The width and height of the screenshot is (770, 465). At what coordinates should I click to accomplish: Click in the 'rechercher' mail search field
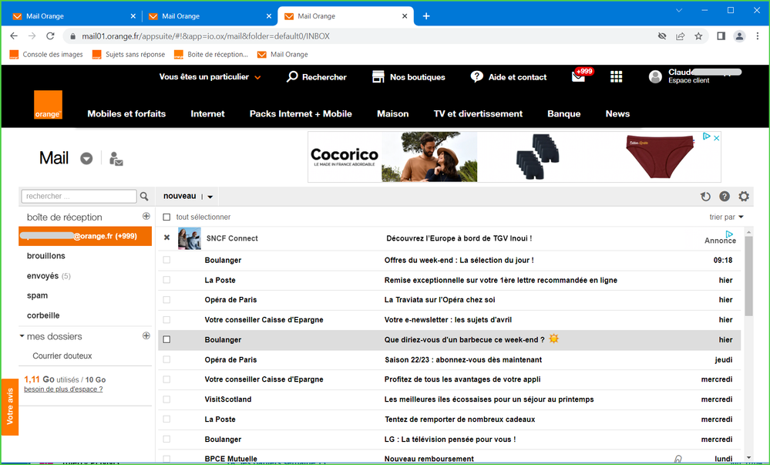[x=79, y=197]
